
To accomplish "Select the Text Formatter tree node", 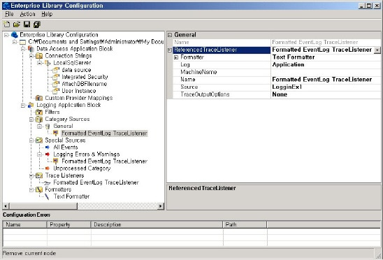I will [x=71, y=196].
